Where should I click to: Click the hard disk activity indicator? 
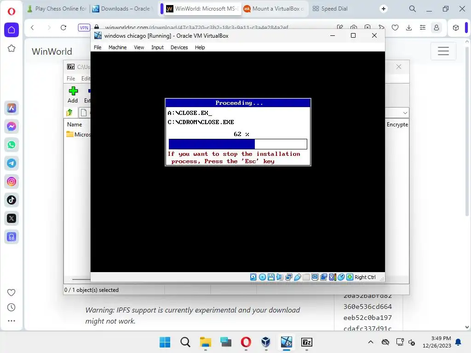tap(253, 277)
